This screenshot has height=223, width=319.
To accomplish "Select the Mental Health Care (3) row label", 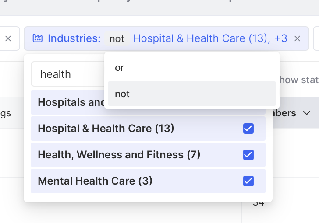I will tap(95, 181).
